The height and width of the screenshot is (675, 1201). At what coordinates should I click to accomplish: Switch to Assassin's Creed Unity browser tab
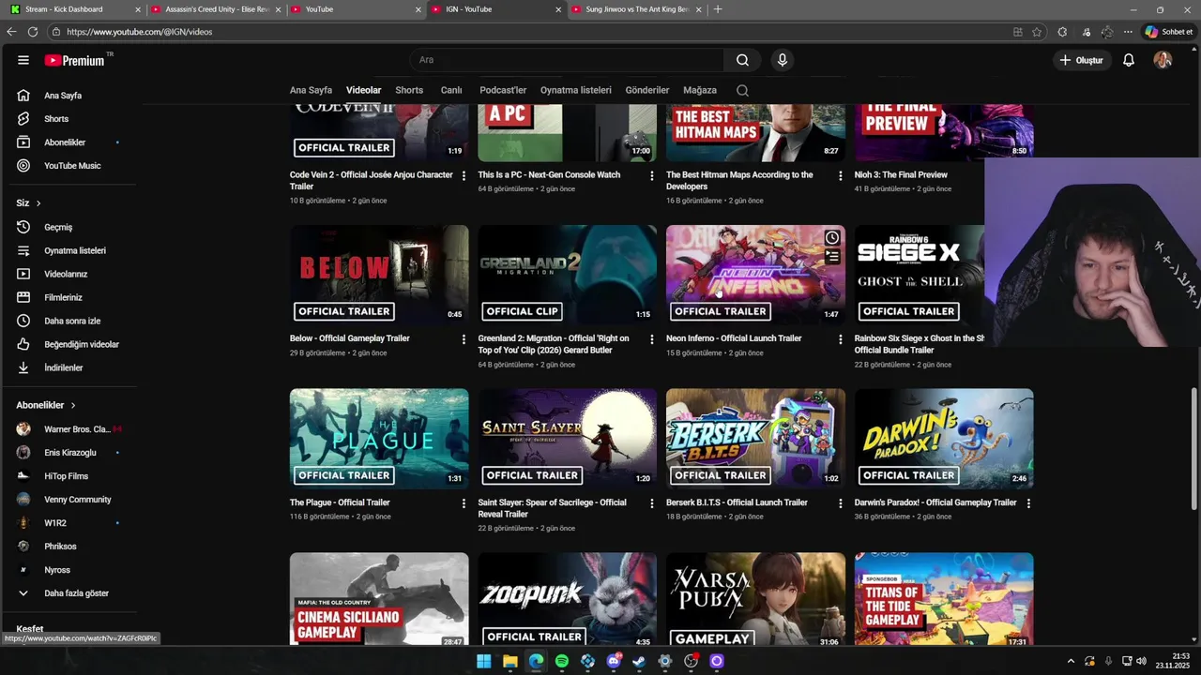216,9
